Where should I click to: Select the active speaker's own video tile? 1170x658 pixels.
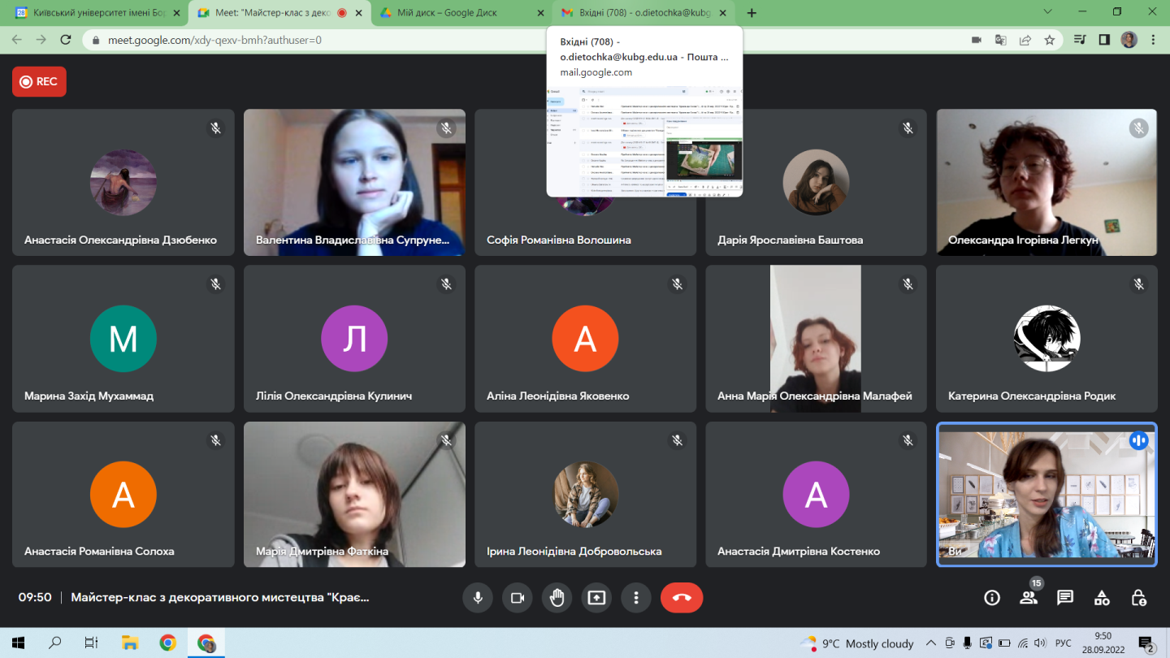point(1046,494)
